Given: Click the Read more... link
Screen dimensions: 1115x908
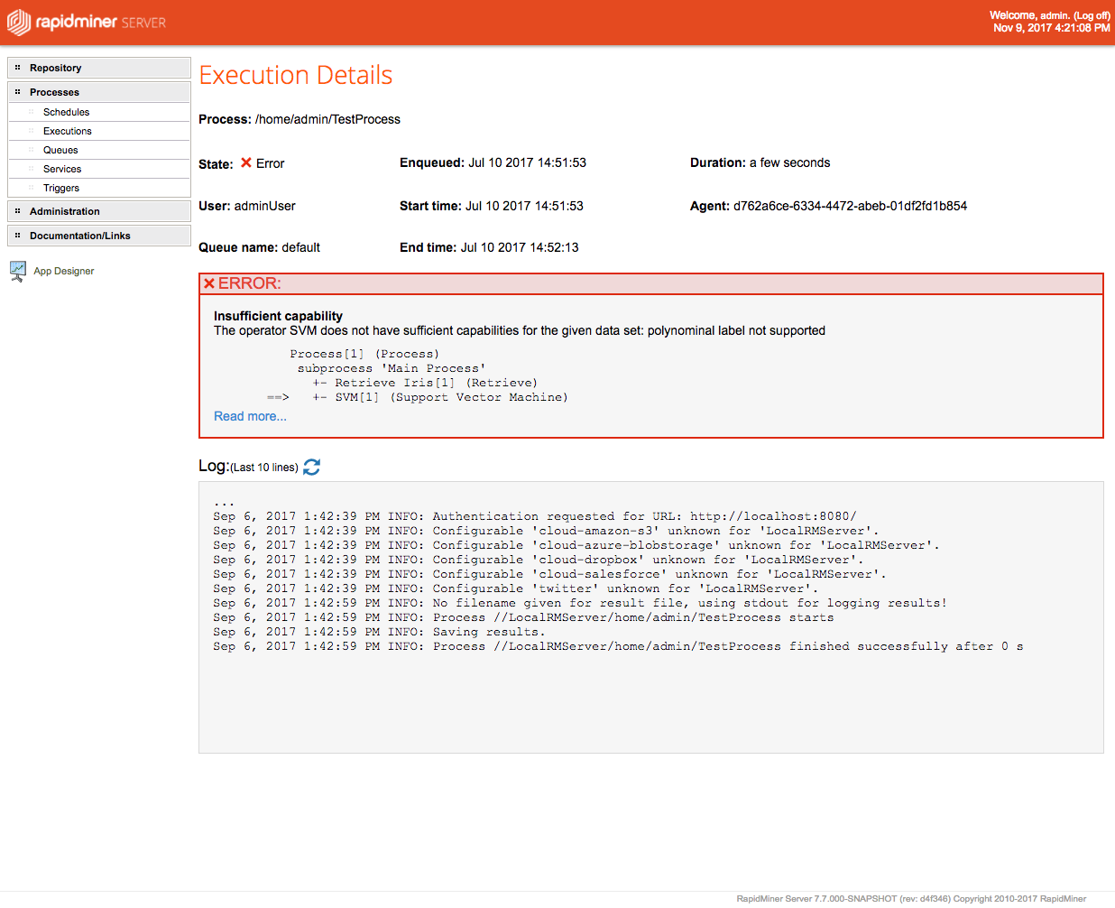Looking at the screenshot, I should pyautogui.click(x=250, y=416).
